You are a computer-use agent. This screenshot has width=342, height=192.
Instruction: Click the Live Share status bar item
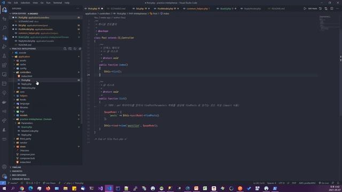pyautogui.click(x=49, y=183)
